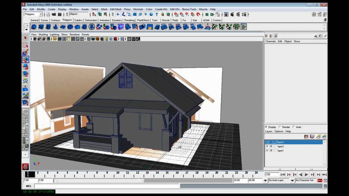Open the Create UVs menu

[161, 9]
